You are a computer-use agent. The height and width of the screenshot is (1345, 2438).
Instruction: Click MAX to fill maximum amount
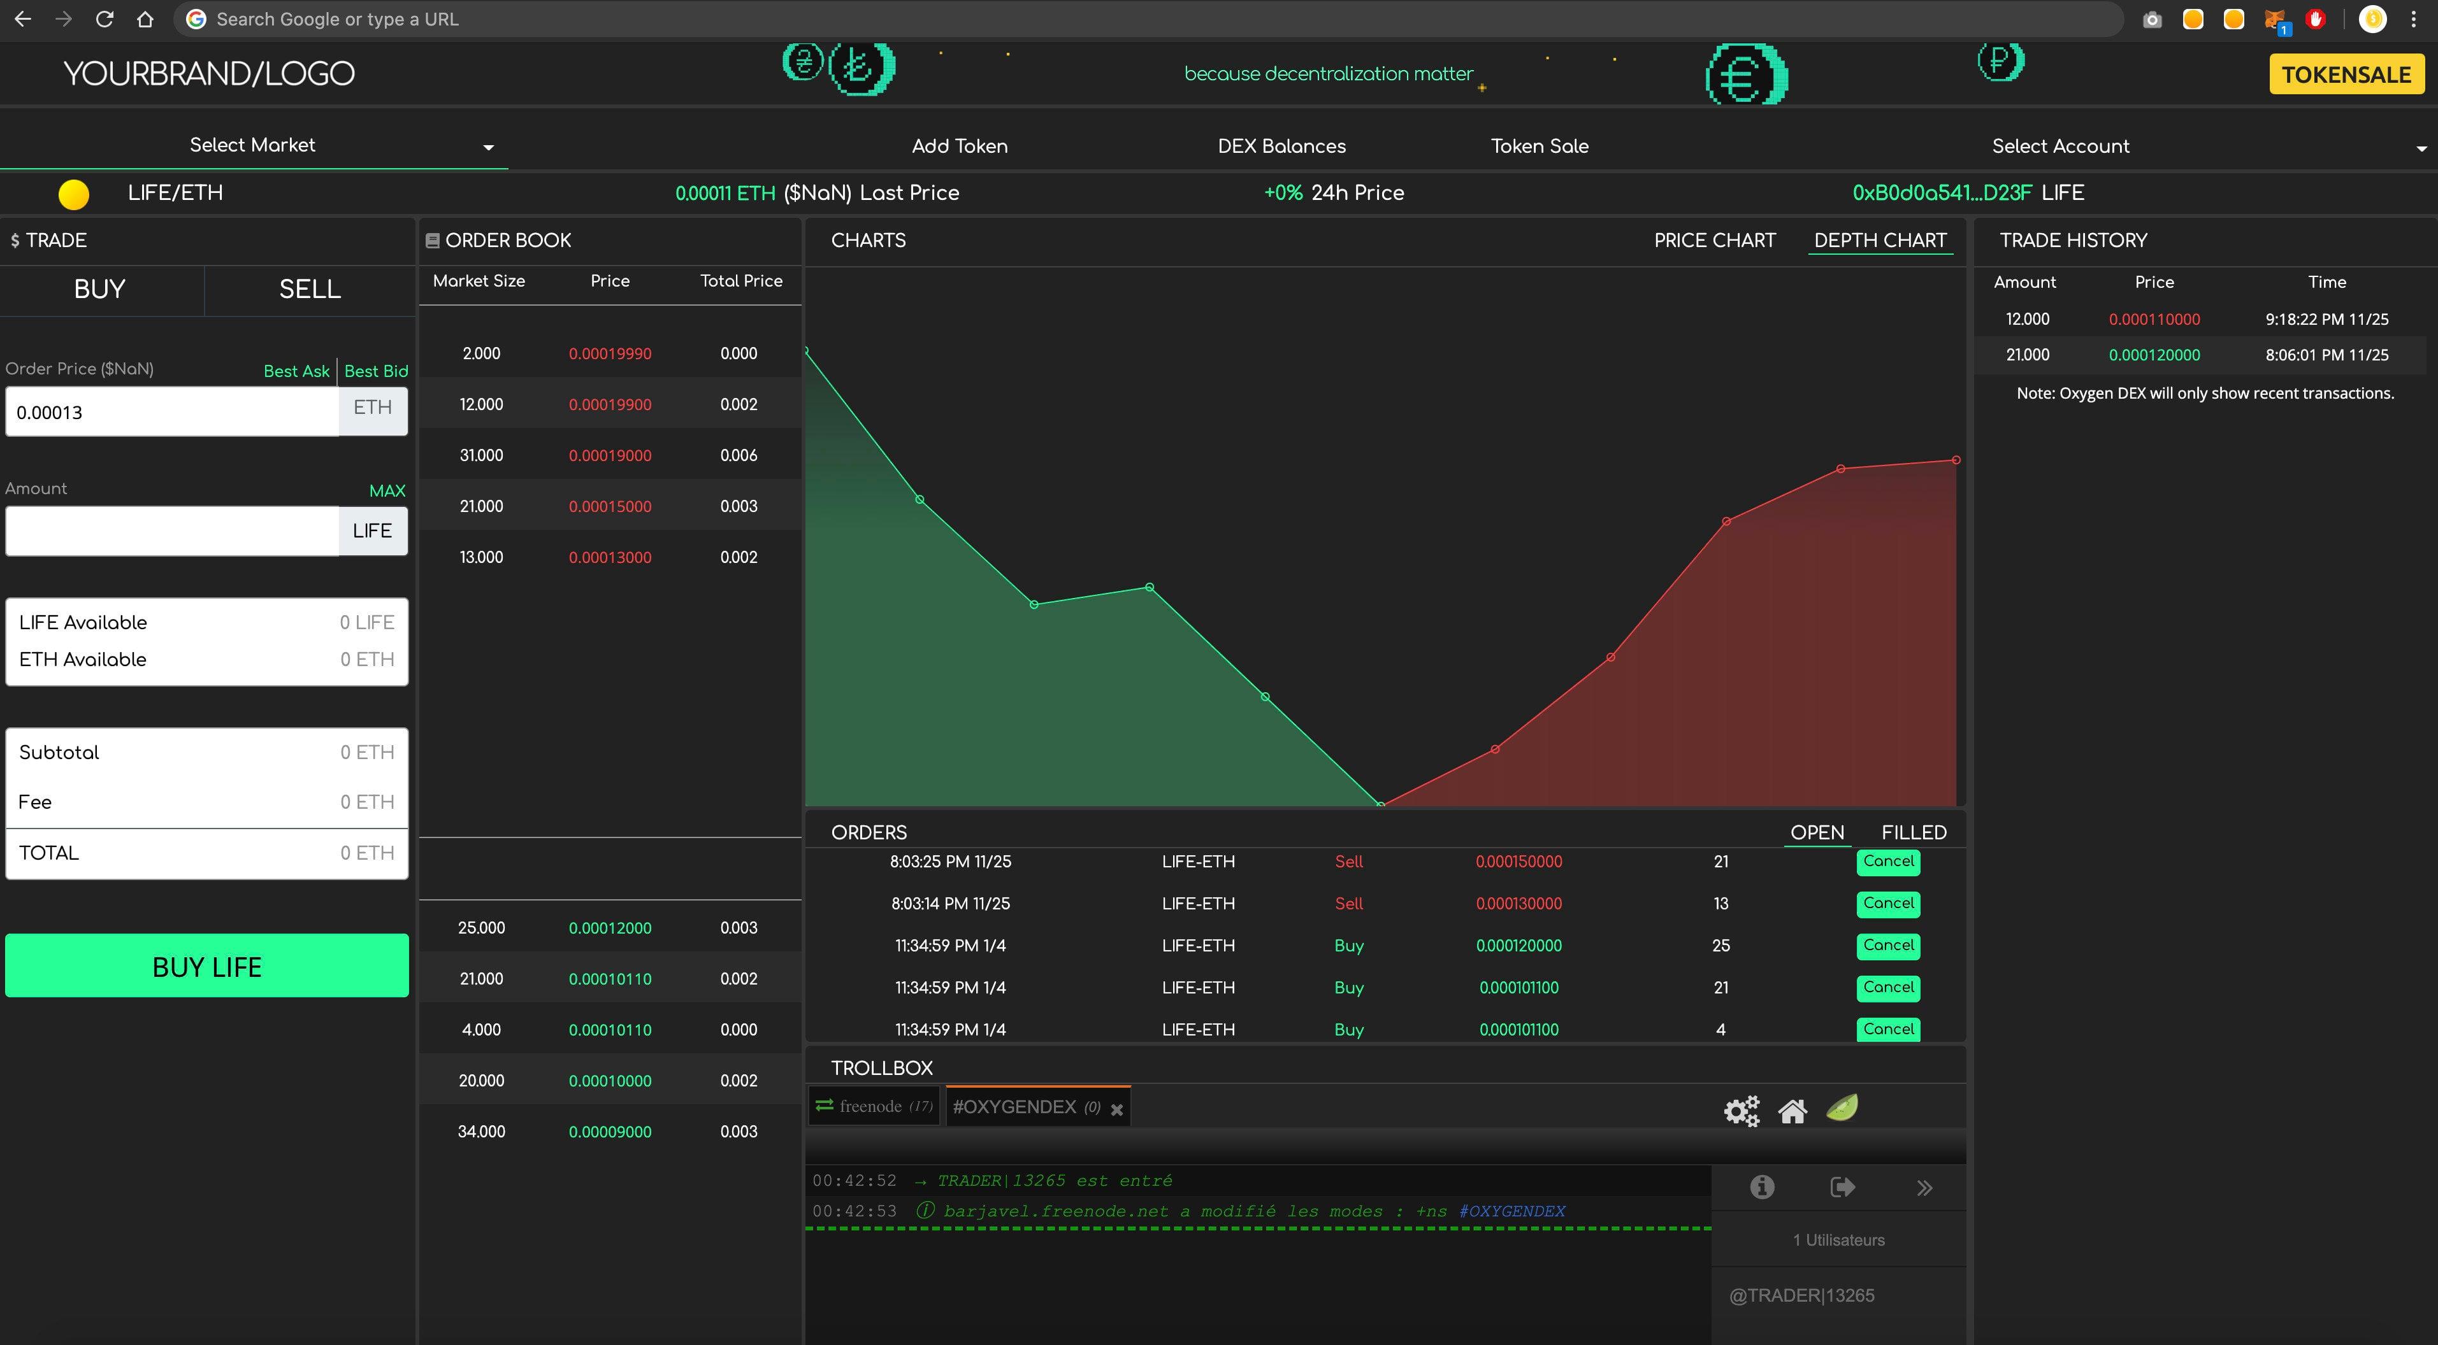coord(386,490)
